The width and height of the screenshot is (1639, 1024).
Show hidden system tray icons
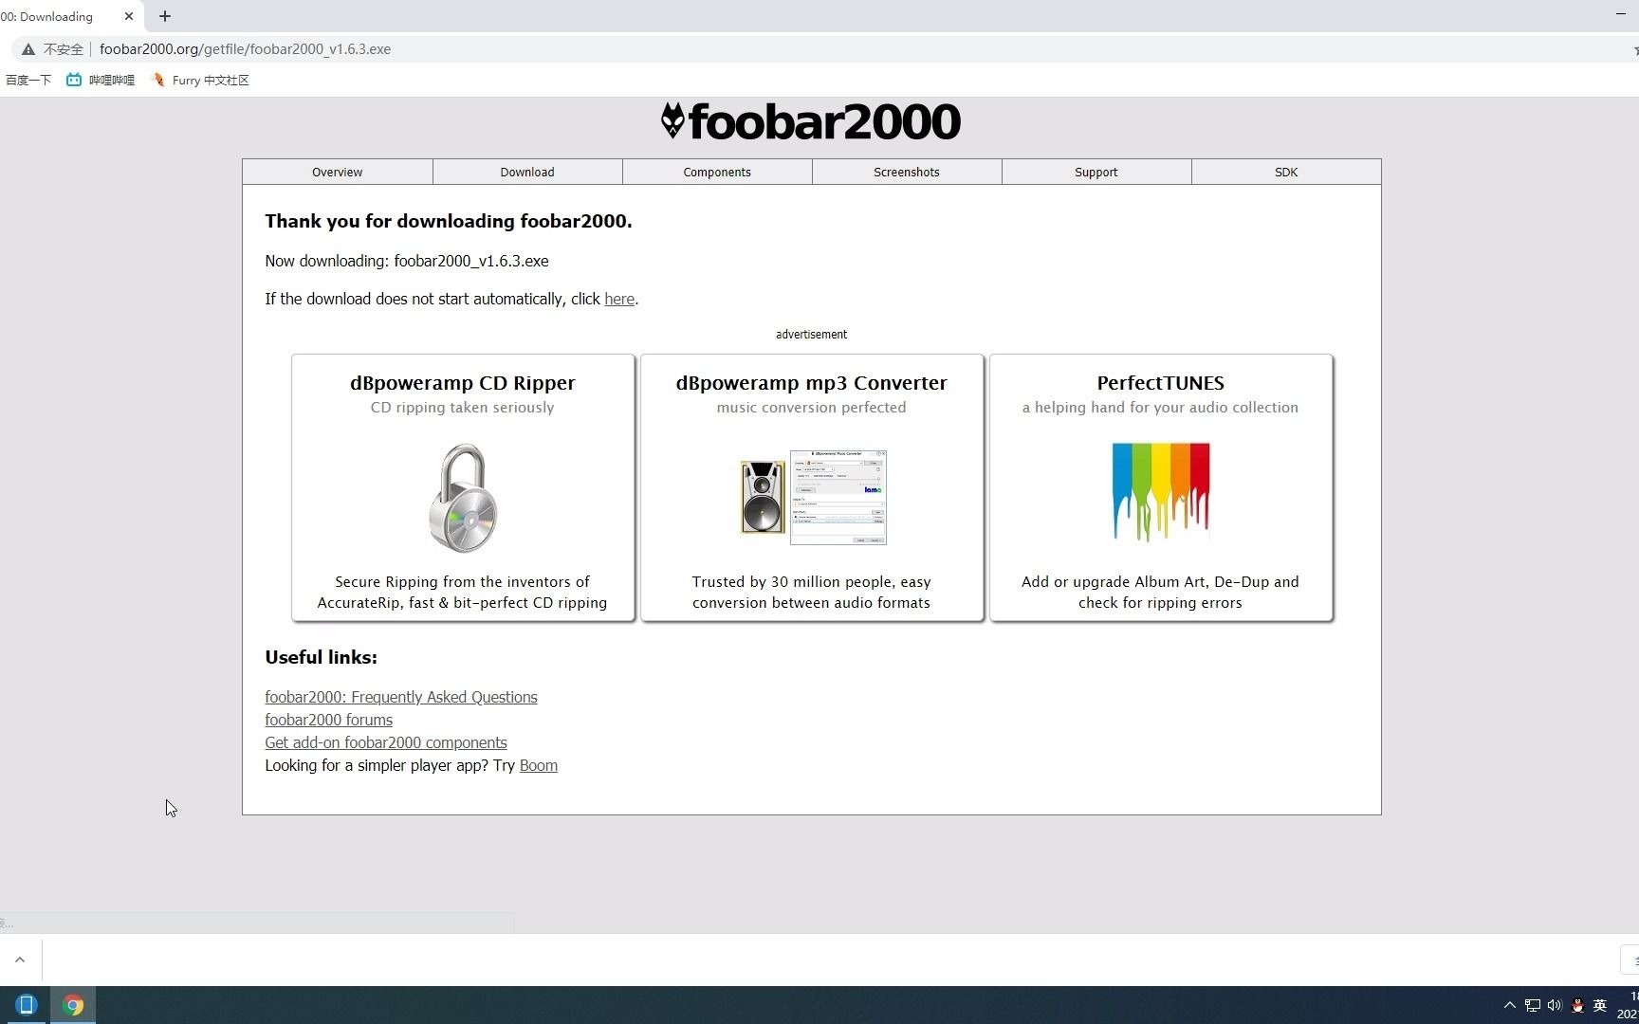tap(1510, 1005)
